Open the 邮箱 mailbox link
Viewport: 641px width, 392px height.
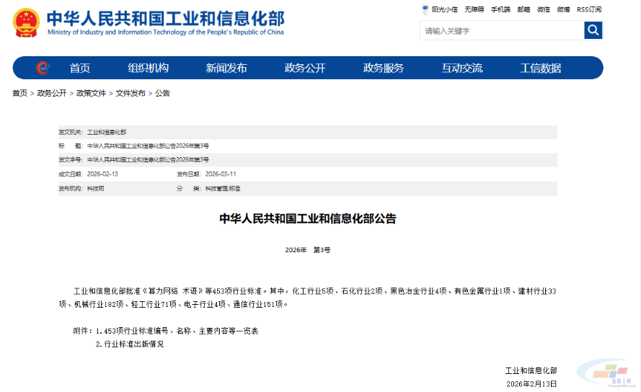tap(523, 9)
